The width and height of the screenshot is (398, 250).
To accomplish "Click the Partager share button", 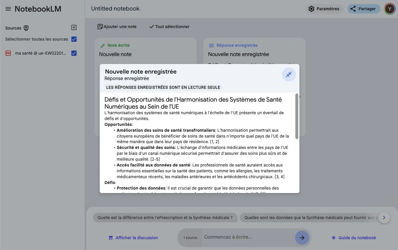I will click(363, 9).
